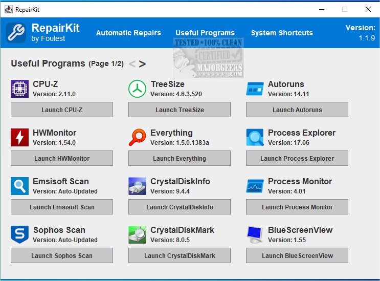Click the 'Version: 9.4.4' CrystalDiskInfo text
380x281 pixels.
coord(170,191)
